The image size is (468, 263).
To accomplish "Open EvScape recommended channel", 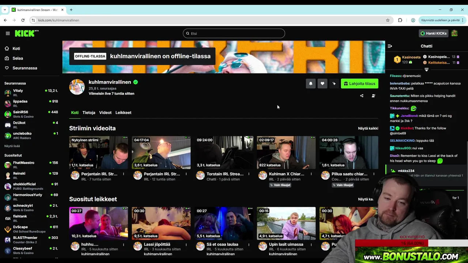I will [x=31, y=229].
